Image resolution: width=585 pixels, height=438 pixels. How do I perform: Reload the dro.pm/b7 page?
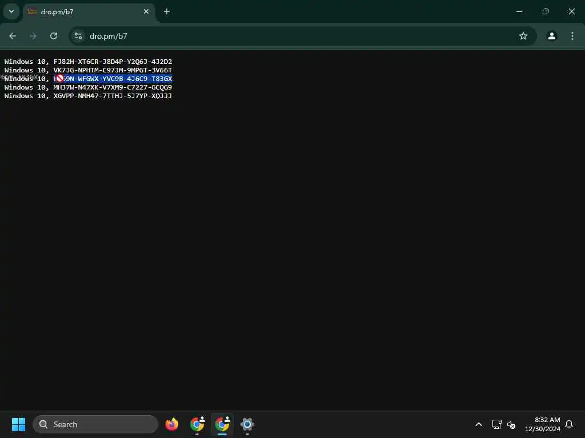[x=54, y=36]
